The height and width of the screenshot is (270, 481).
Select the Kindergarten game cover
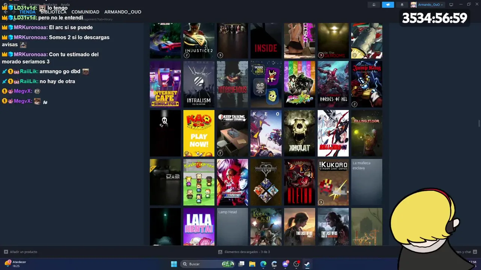pos(199,182)
